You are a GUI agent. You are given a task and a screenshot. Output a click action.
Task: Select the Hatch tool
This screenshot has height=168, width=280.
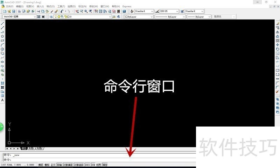2,83
